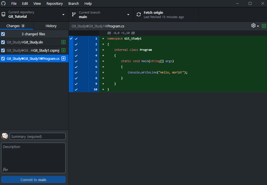Open the Repository menu
This screenshot has width=267, height=185.
click(54, 3)
